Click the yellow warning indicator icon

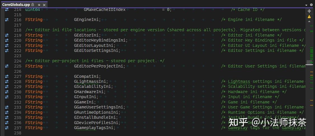(309, 17)
